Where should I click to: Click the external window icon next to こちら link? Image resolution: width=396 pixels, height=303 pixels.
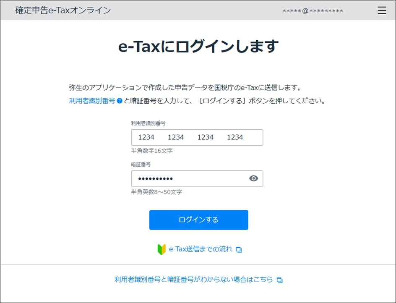point(279,279)
